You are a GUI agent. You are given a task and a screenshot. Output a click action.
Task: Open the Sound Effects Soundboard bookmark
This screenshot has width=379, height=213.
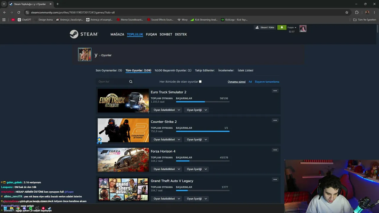[x=160, y=20]
